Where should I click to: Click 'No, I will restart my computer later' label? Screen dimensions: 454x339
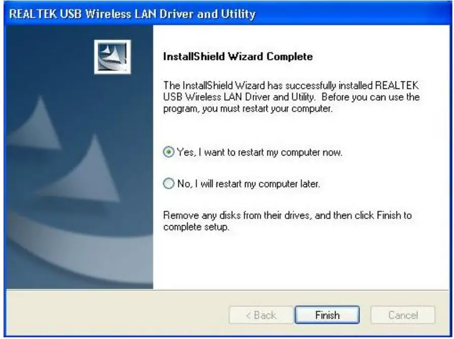point(249,184)
